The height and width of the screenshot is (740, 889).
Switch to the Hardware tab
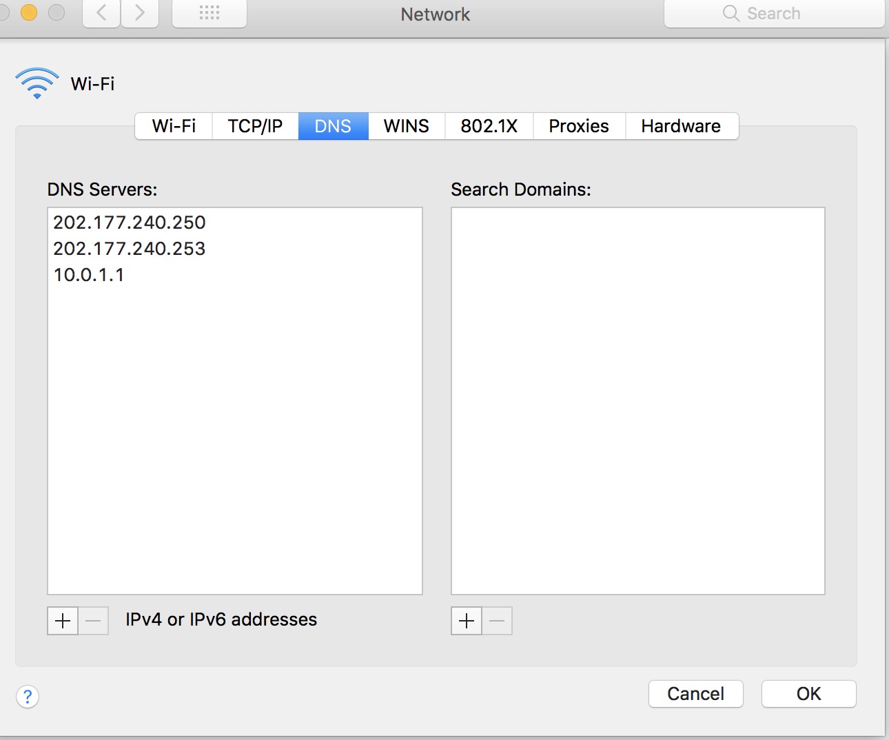point(682,126)
